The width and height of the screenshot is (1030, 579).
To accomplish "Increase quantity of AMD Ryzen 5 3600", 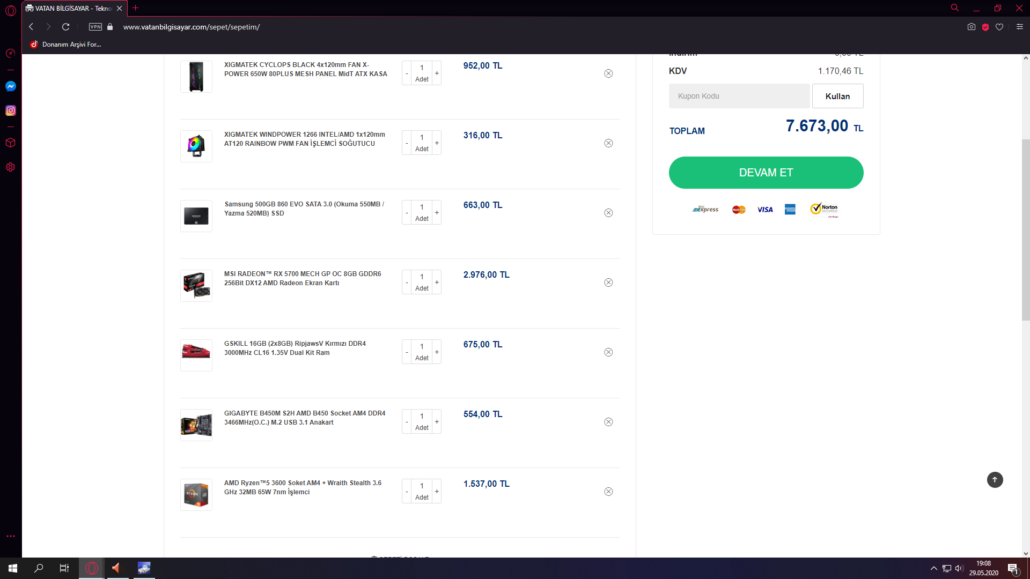I will 437,491.
